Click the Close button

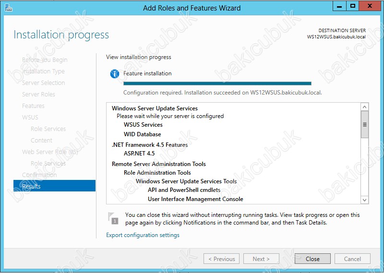(x=312, y=259)
